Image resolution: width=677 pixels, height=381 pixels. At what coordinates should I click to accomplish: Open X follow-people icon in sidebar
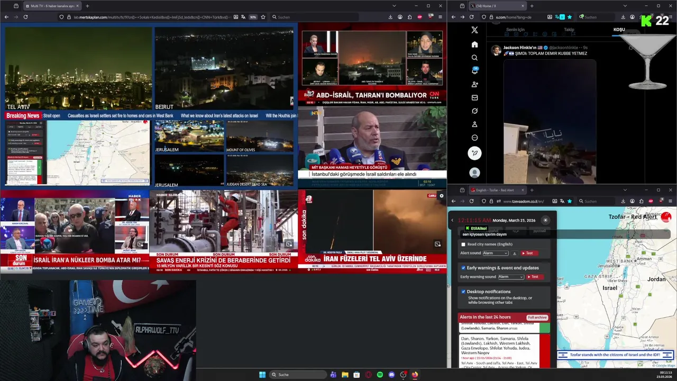[474, 84]
